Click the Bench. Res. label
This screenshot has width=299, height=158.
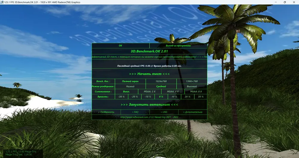[103, 81]
